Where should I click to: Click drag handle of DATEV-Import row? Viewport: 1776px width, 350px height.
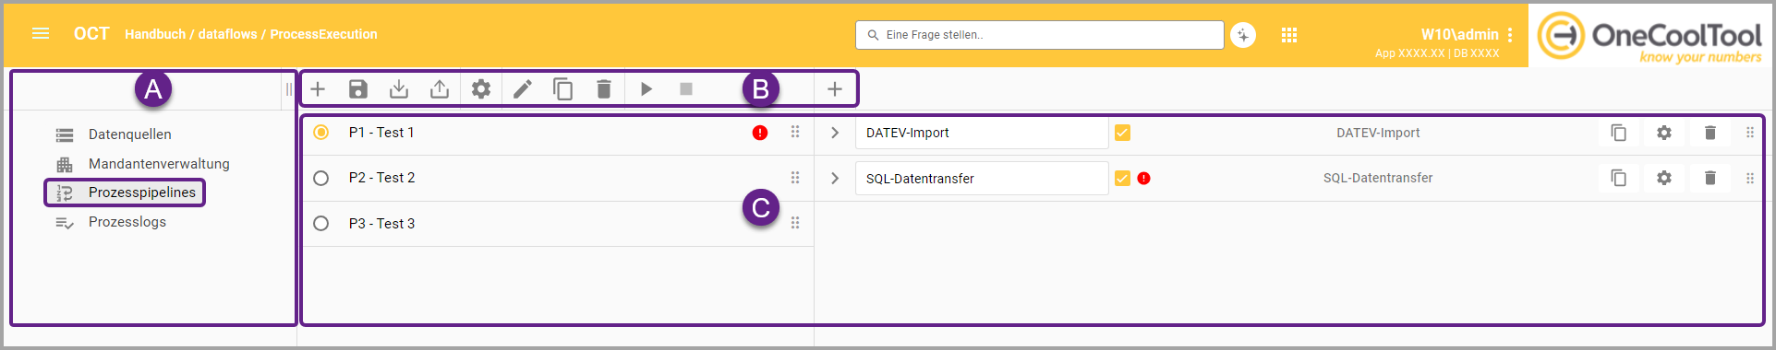[1750, 133]
